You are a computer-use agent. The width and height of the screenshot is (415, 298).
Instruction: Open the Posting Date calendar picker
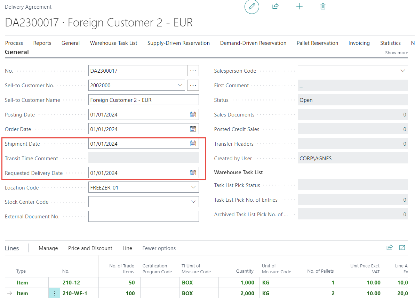193,114
